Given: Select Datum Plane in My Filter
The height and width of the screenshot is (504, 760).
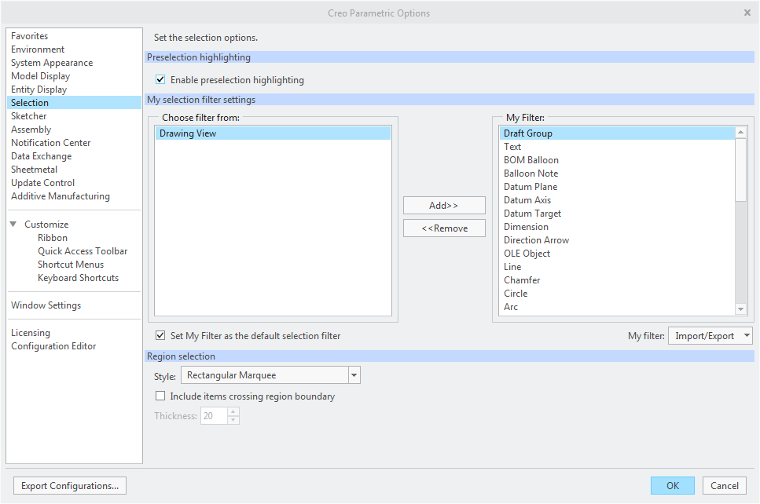Looking at the screenshot, I should click(x=531, y=187).
